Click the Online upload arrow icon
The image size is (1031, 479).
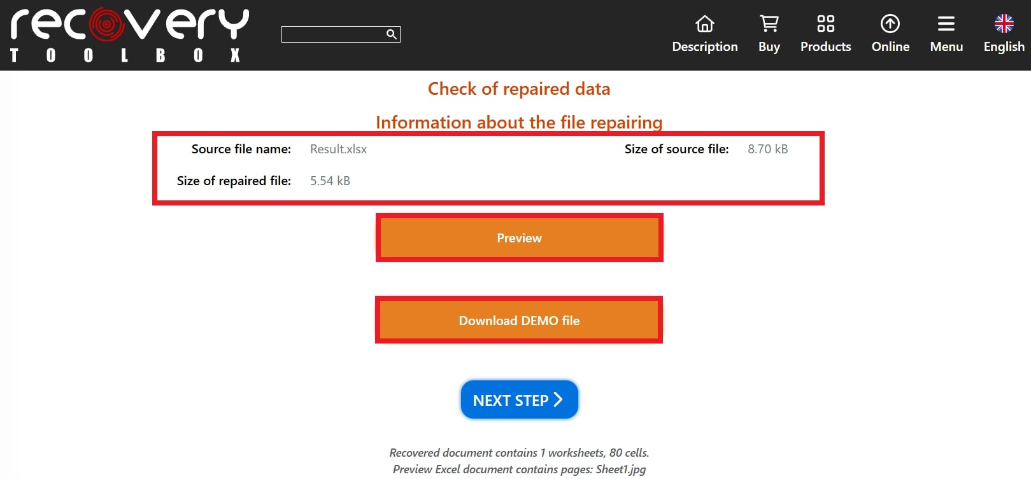click(x=890, y=24)
